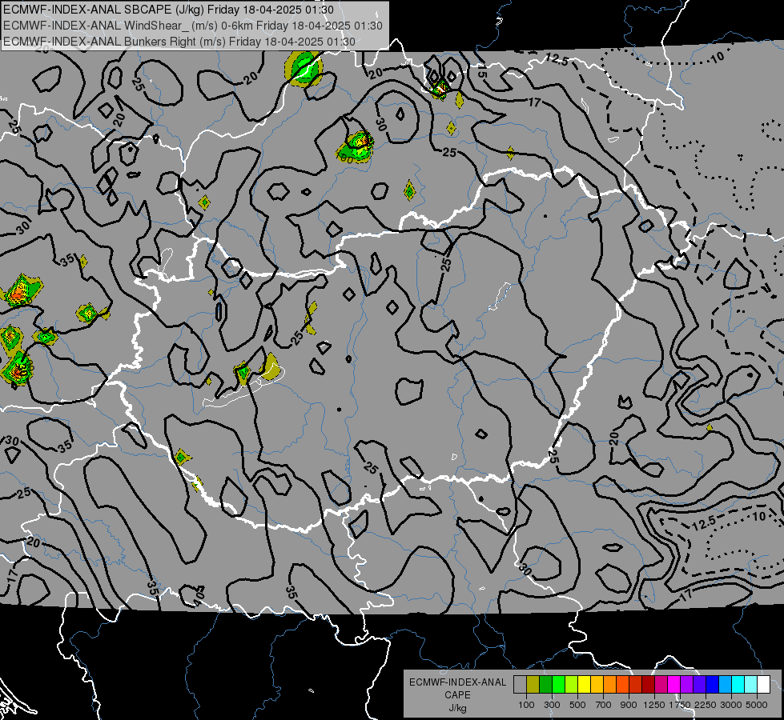Screen dimensions: 784x720
Task: Choose the bright cyan legend swatch
Action: [738, 685]
